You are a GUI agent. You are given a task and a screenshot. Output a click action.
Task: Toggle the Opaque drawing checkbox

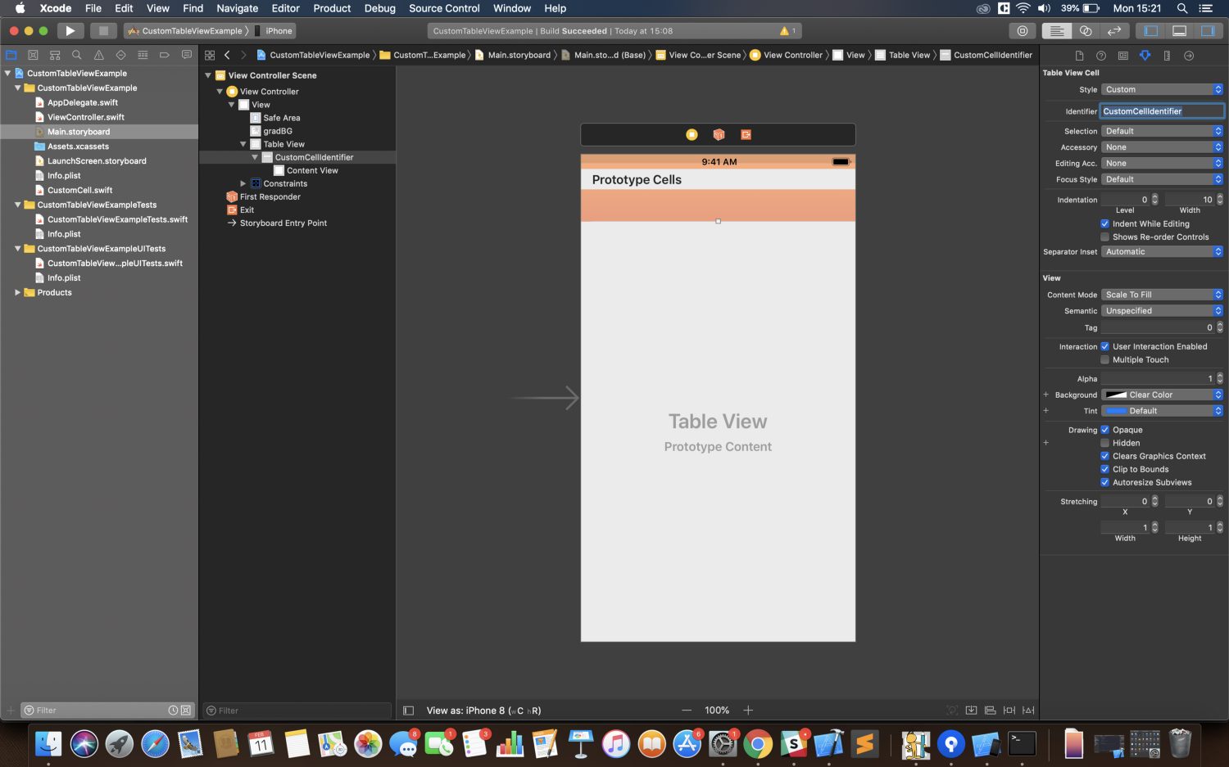1104,430
